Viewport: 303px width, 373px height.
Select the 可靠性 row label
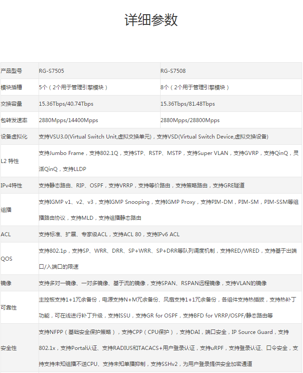point(8,308)
